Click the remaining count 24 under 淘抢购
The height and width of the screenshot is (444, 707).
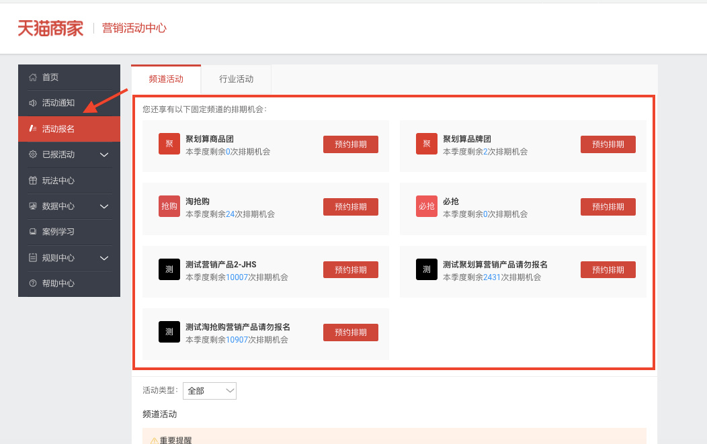(x=231, y=214)
